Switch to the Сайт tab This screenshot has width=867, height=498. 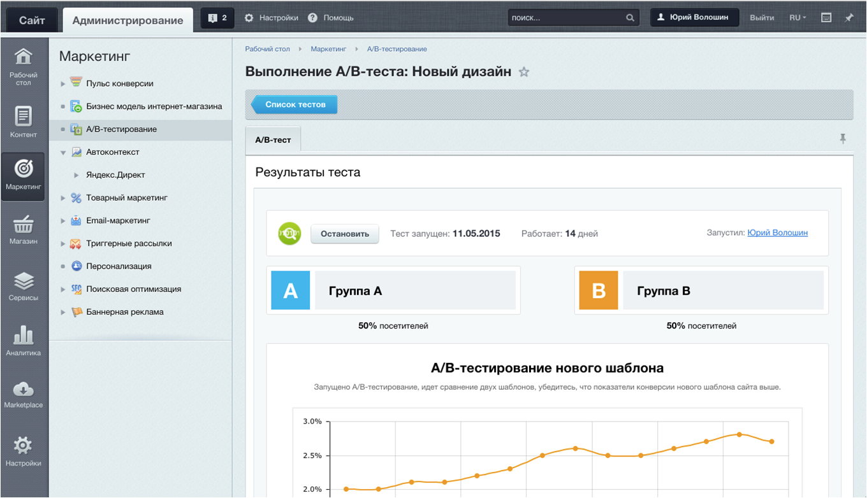tap(32, 20)
